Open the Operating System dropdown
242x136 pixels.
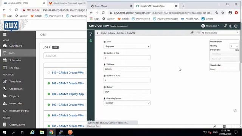pyautogui.click(x=127, y=103)
